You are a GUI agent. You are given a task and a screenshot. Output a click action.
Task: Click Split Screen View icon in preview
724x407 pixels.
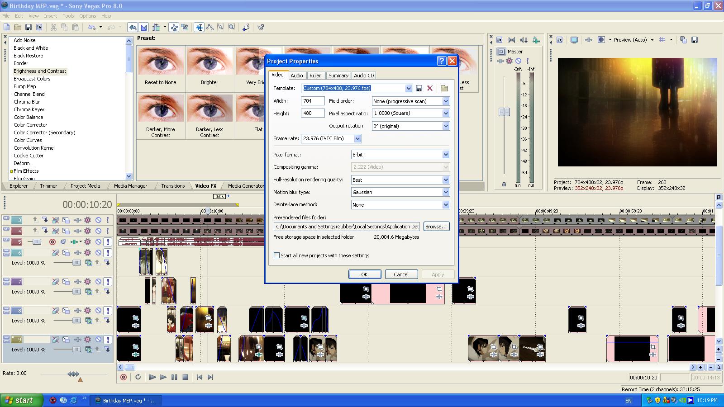601,40
